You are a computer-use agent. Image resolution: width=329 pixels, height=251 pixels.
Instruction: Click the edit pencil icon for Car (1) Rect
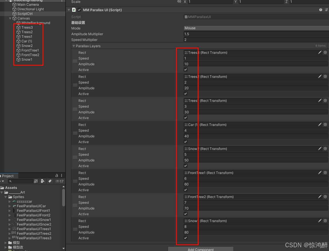point(320,124)
